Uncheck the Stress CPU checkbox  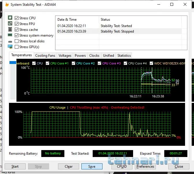pyautogui.click(x=17, y=18)
